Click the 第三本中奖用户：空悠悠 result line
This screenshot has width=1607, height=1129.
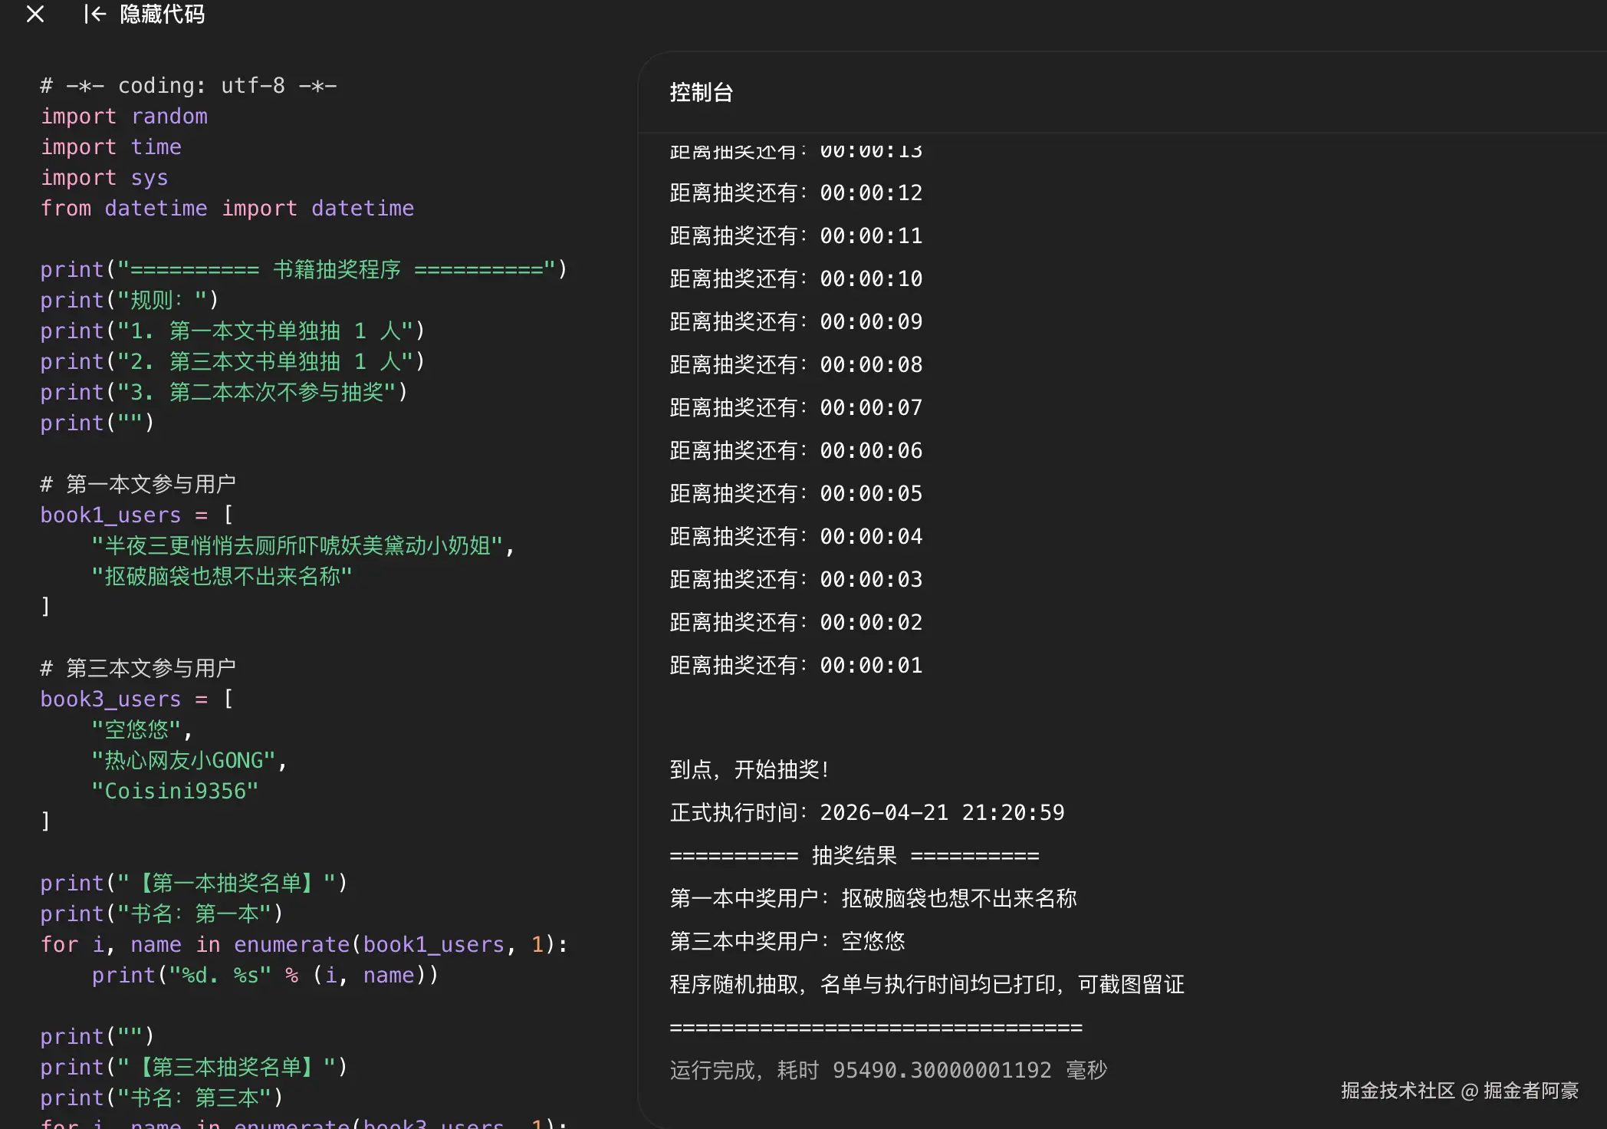click(787, 942)
